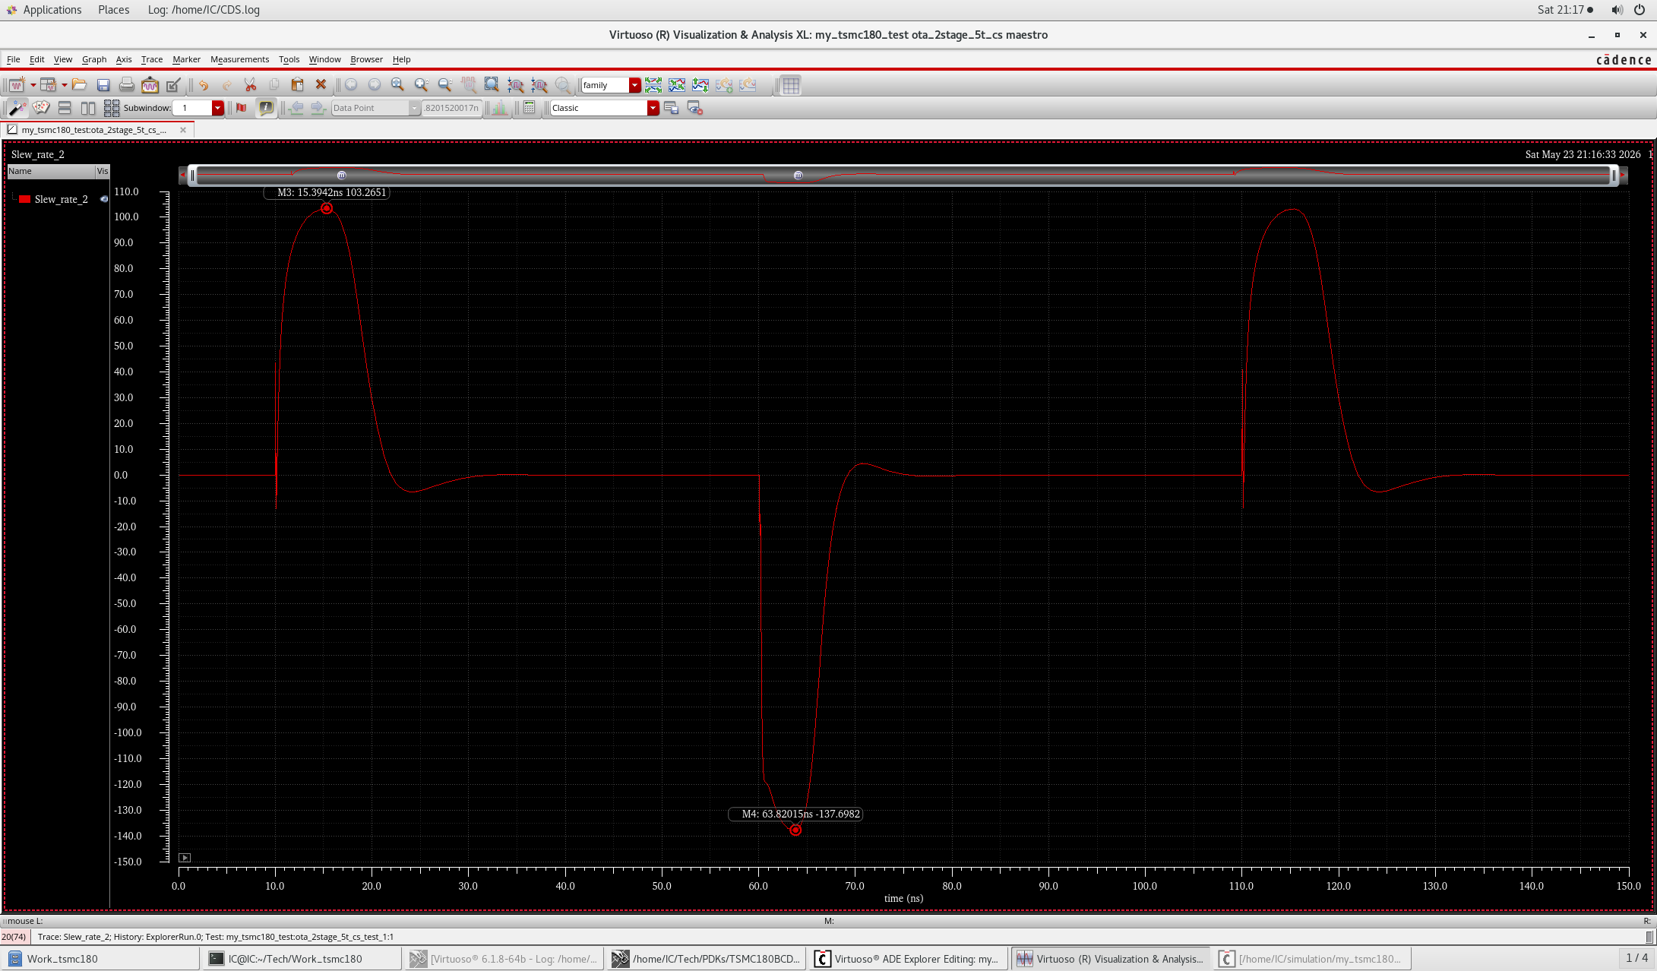Click the save image snapshot icon
The image size is (1657, 971).
point(150,85)
